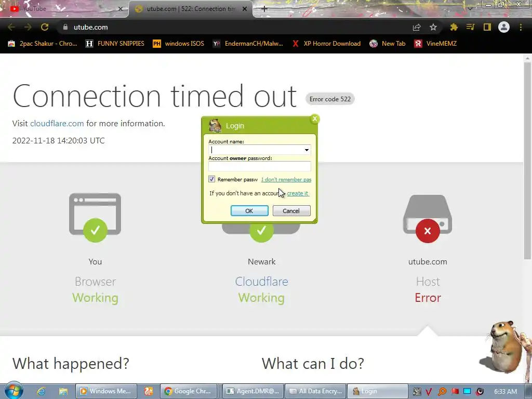Open the Chrome three-dot menu
Image resolution: width=532 pixels, height=399 pixels.
[521, 27]
